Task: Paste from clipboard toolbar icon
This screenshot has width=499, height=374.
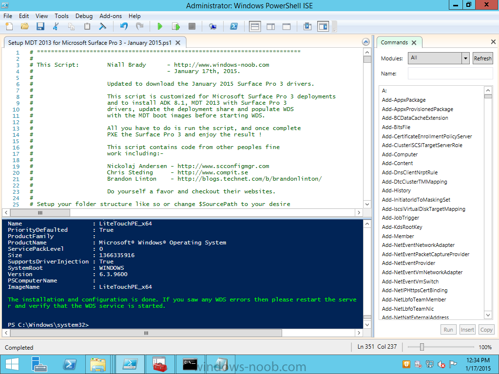Action: 87,26
